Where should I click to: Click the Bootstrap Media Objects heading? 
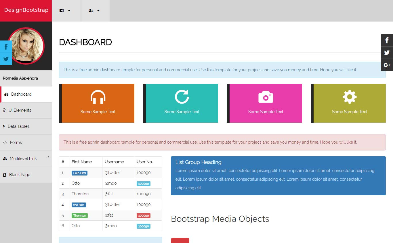click(x=220, y=219)
